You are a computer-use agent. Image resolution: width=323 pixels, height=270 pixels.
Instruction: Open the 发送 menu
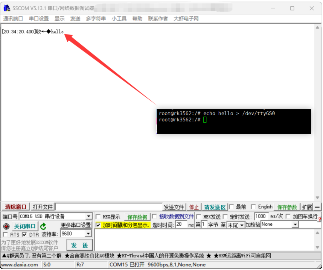coord(75,19)
